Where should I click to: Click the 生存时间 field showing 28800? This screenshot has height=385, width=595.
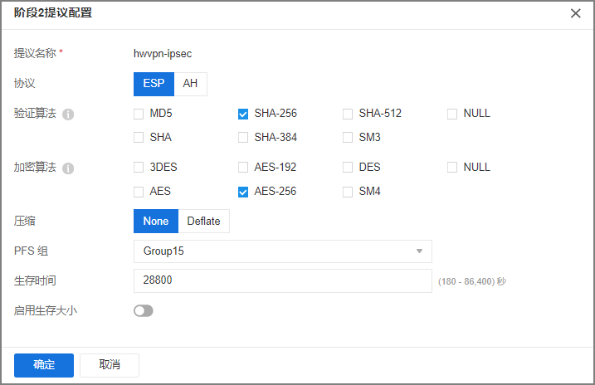(x=283, y=280)
